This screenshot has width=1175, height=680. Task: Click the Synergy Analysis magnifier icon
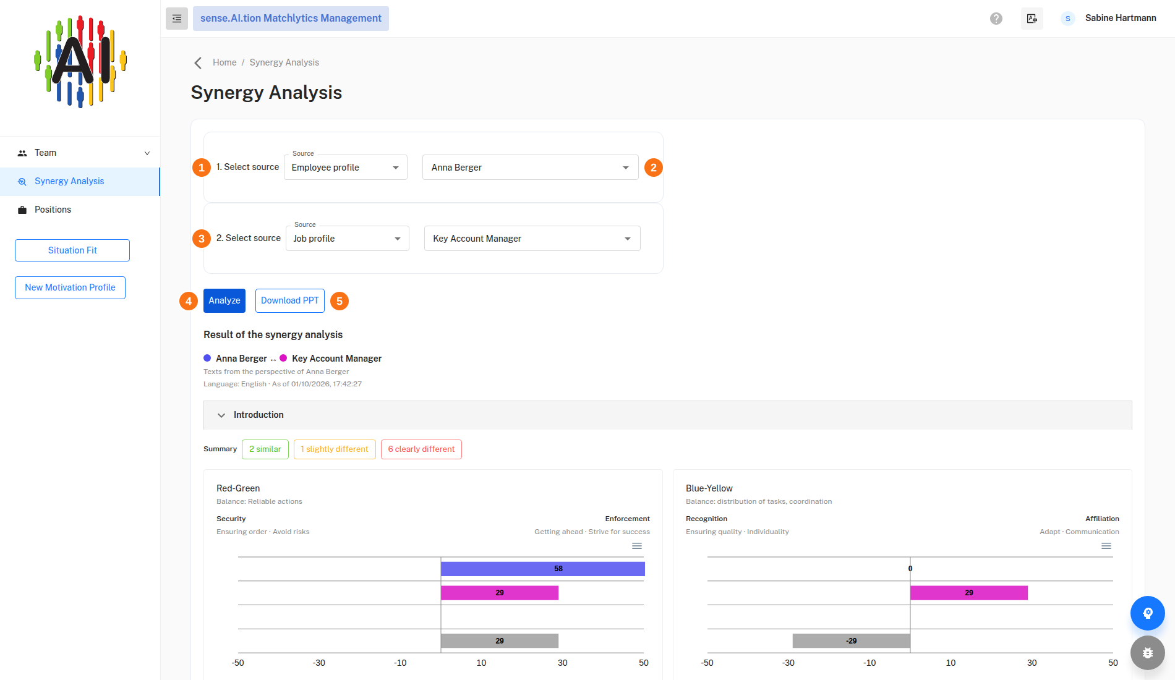(22, 182)
